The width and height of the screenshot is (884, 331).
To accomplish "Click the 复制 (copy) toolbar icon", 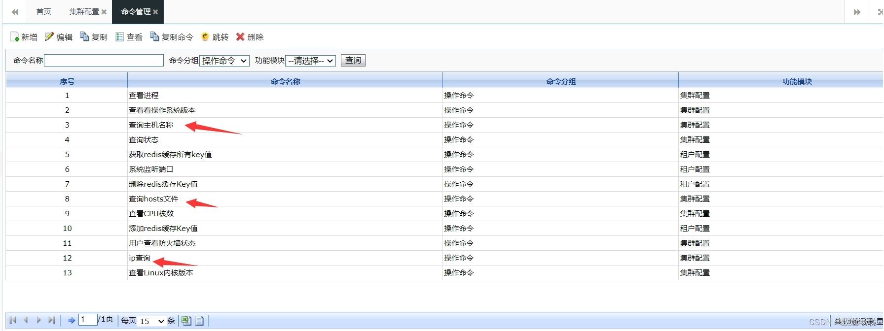I will pos(84,36).
